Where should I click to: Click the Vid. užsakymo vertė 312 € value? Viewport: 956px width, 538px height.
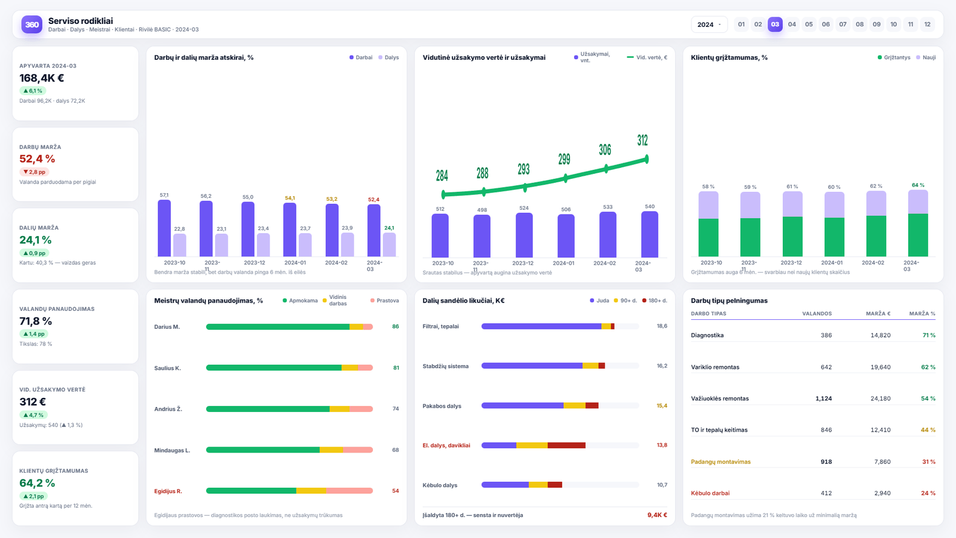[x=33, y=402]
